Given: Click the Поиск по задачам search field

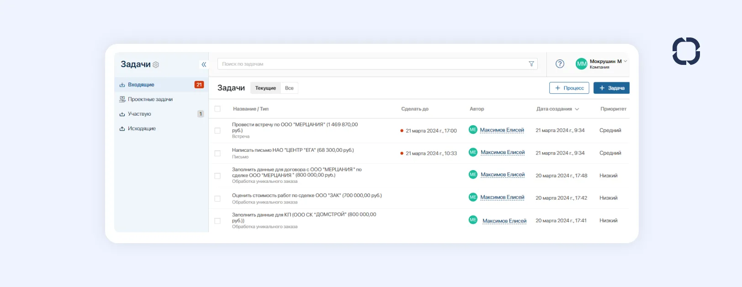Looking at the screenshot, I should [x=372, y=64].
